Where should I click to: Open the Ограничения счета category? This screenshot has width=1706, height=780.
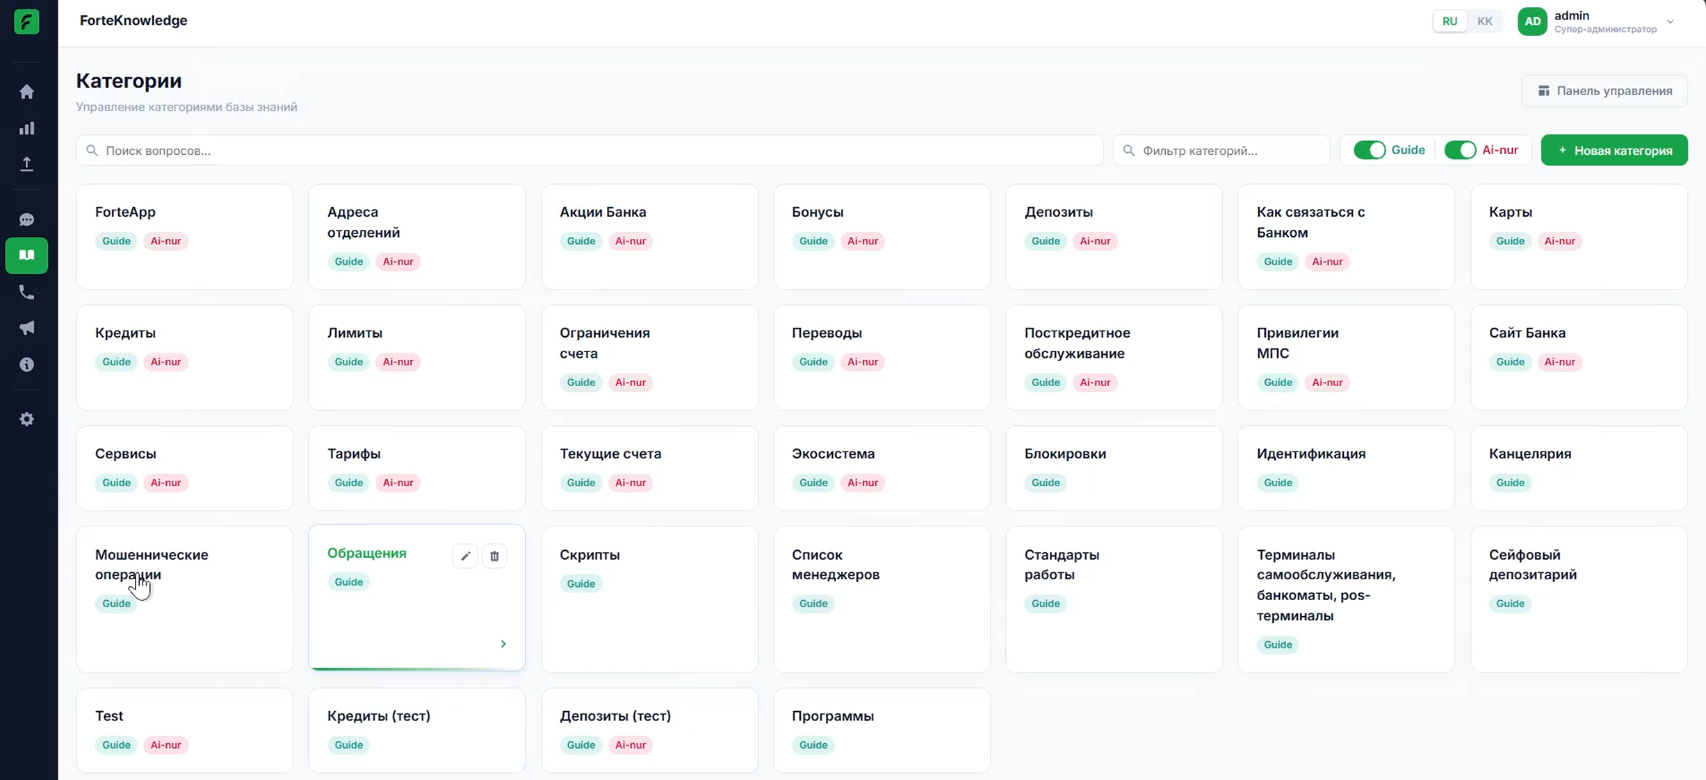coord(649,358)
